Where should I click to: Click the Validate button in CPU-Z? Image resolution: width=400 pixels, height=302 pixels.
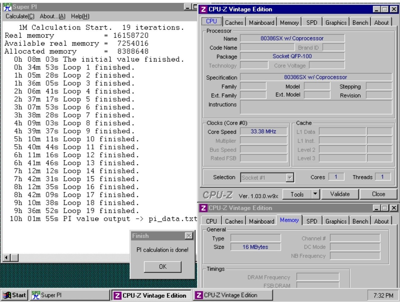pos(340,194)
